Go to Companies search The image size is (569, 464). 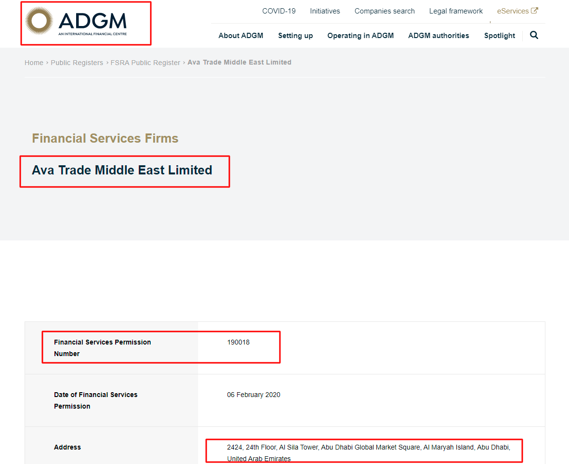pos(384,11)
